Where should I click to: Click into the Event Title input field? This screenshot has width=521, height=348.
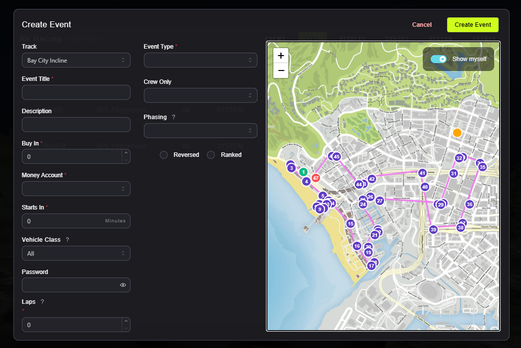[x=76, y=92]
